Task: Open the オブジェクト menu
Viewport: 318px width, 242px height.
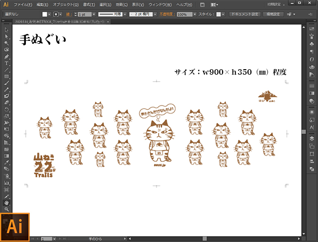Action: (66, 4)
